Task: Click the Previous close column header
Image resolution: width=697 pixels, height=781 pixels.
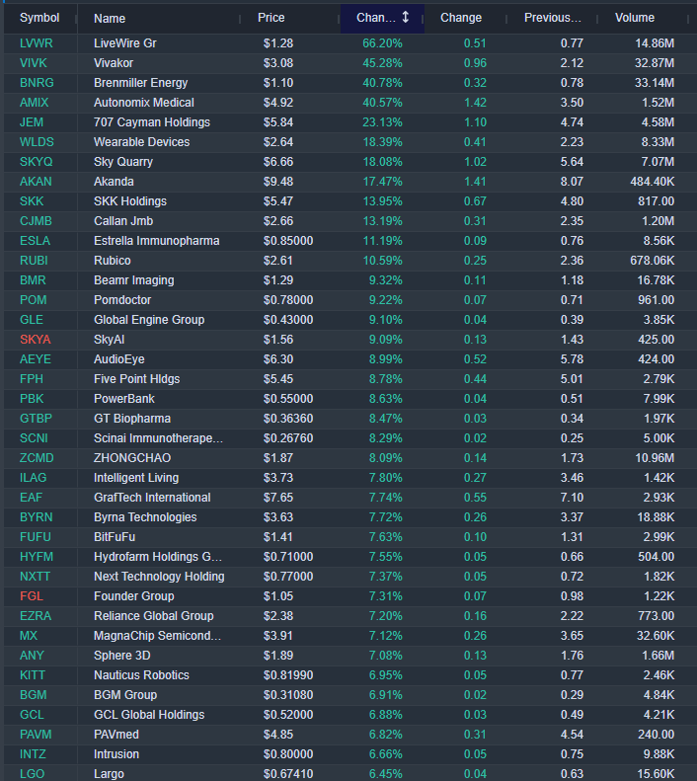Action: point(553,18)
